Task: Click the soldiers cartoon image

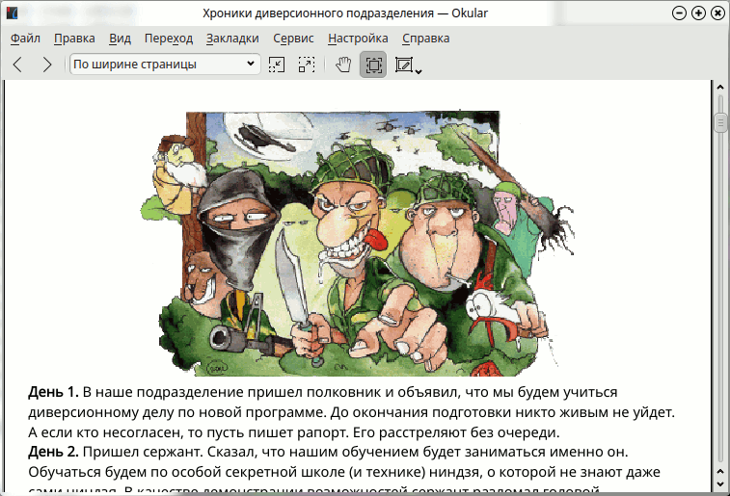Action: pos(358,244)
